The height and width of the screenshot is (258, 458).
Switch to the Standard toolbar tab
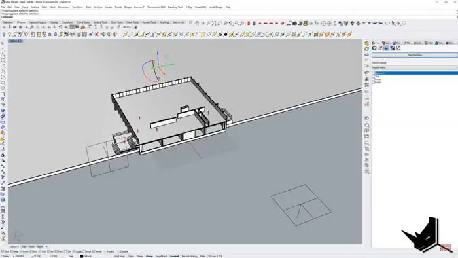(x=8, y=22)
